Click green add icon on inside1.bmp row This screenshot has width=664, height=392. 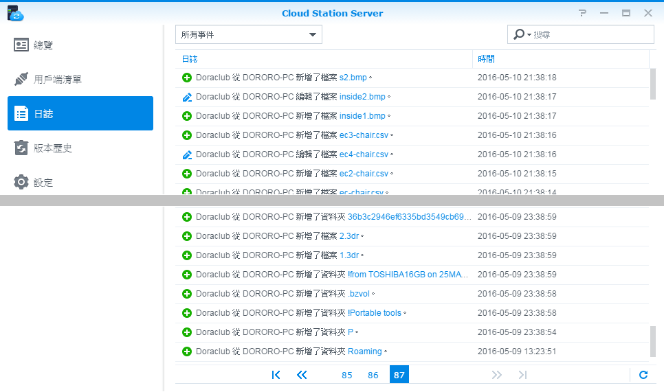187,116
